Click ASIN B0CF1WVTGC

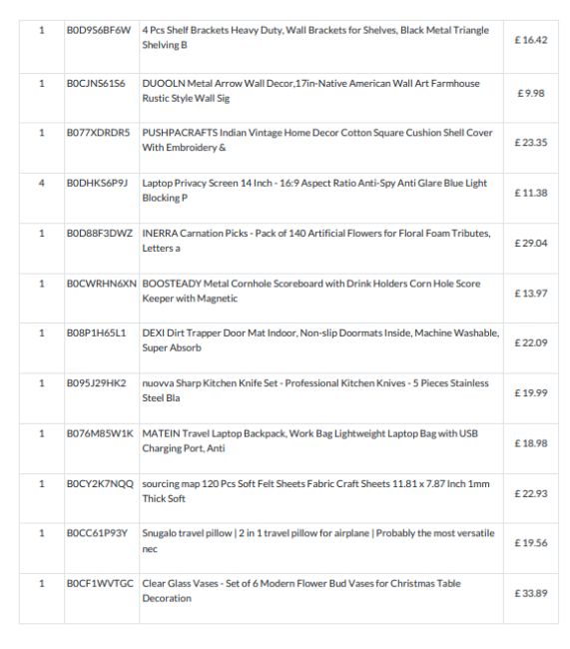pos(100,584)
